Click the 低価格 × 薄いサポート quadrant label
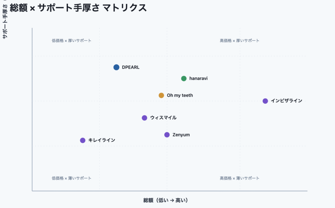Screen dimensions: 335x208 tap(72, 178)
